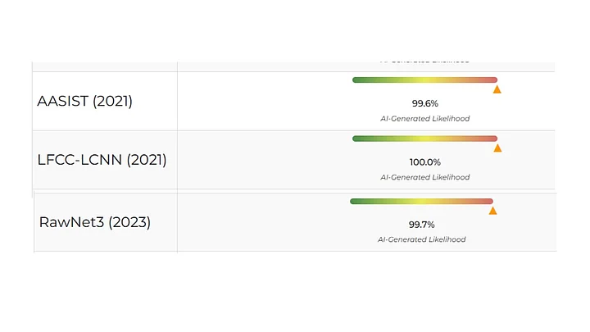Click yellow middle of LFCC-LCNN likelihood bar
Viewport: 590px width, 332px height.
coord(424,139)
